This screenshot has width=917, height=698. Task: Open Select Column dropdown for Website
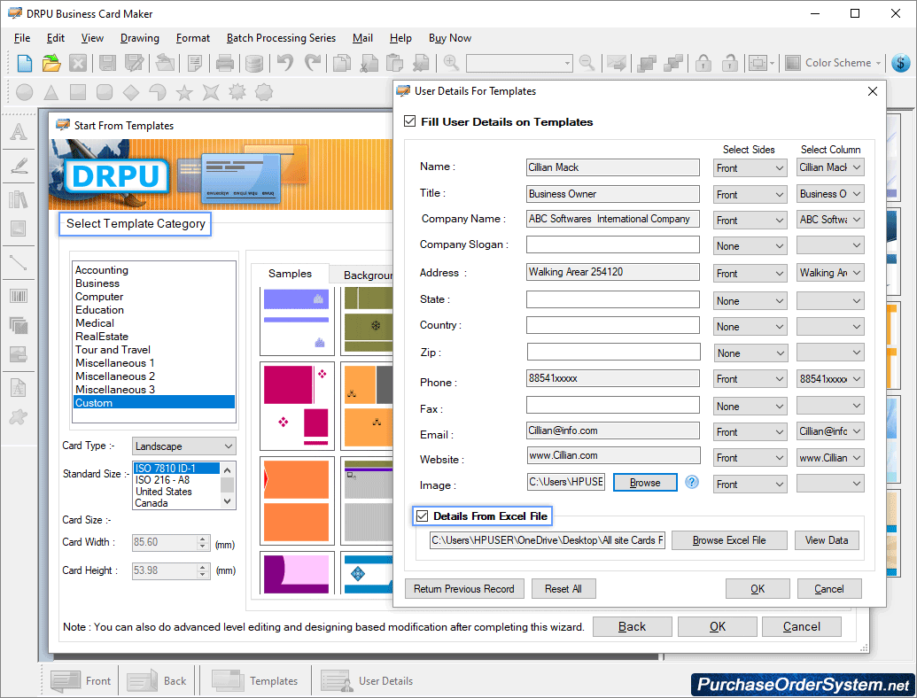(x=830, y=458)
